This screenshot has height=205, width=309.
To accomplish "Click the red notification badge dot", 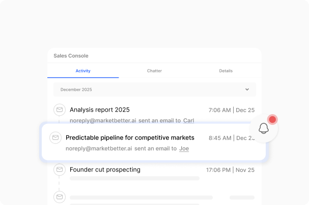I will [x=272, y=120].
